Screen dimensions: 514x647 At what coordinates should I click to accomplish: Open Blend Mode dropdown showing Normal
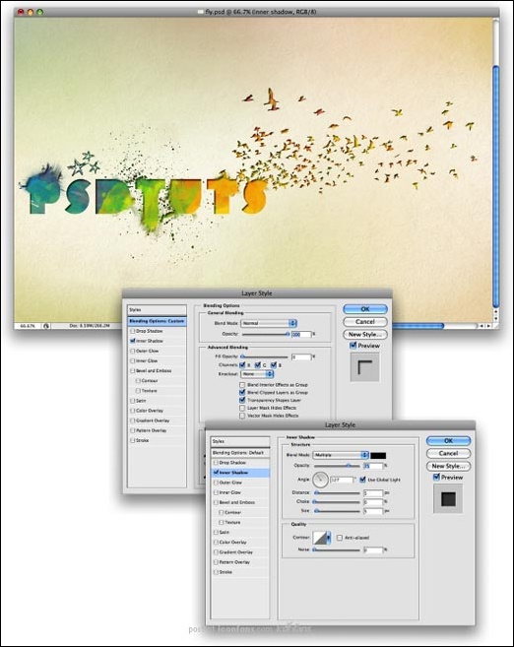[x=269, y=323]
